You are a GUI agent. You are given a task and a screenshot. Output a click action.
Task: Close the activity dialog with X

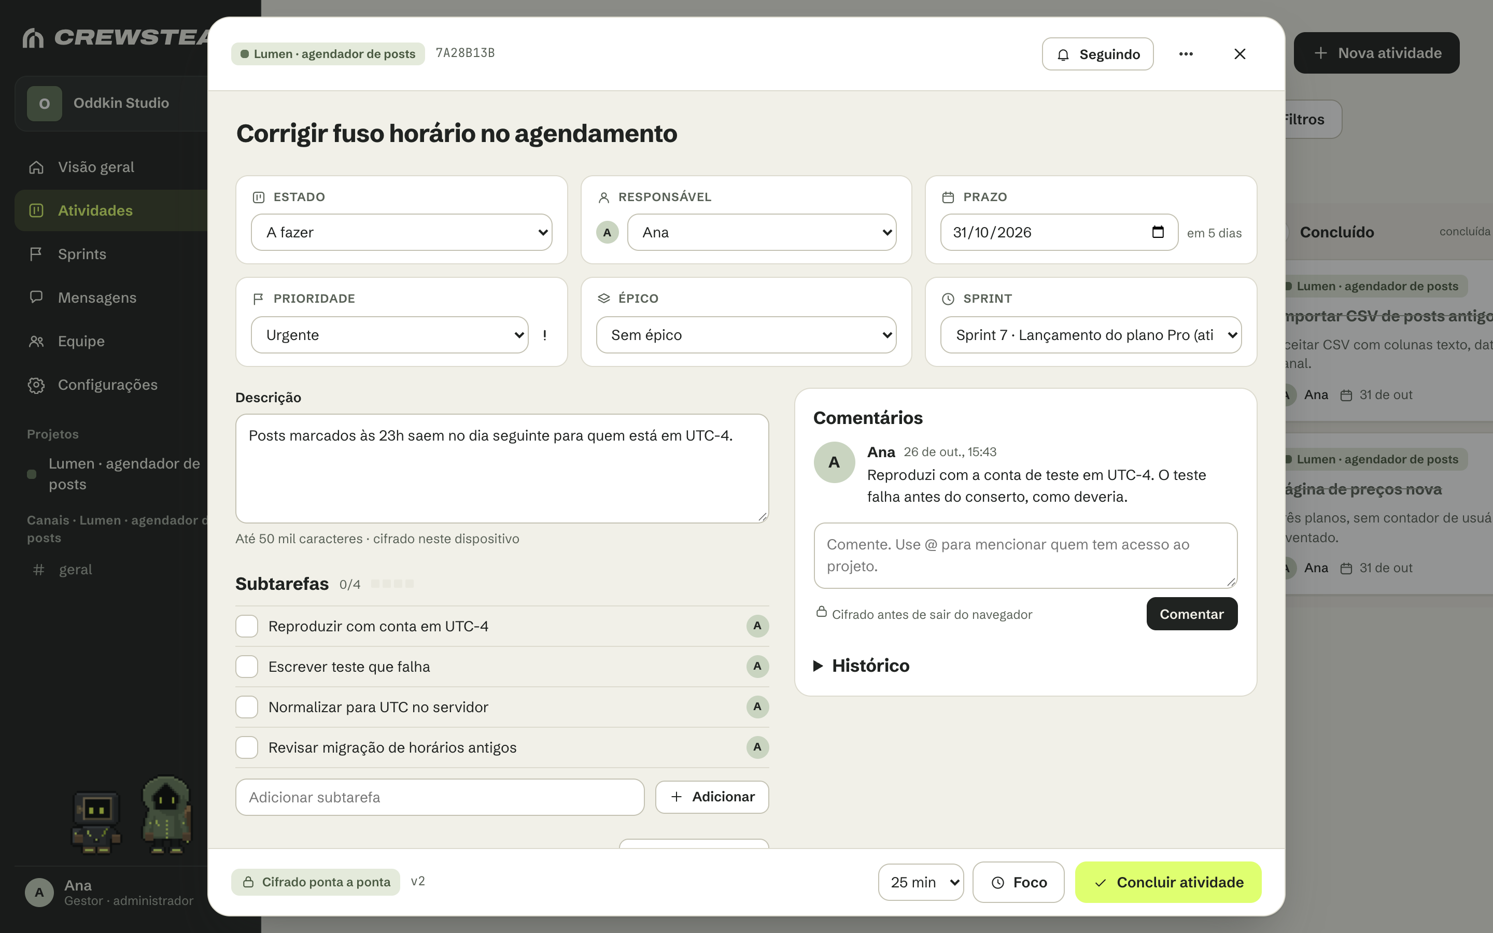tap(1240, 54)
